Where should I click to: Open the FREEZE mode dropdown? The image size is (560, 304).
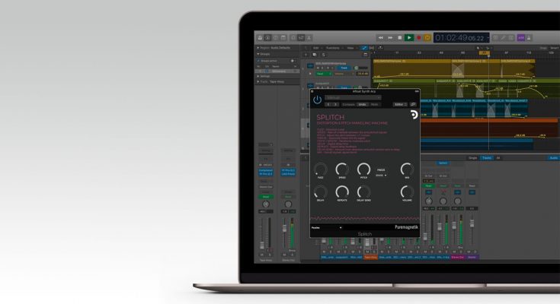382,176
